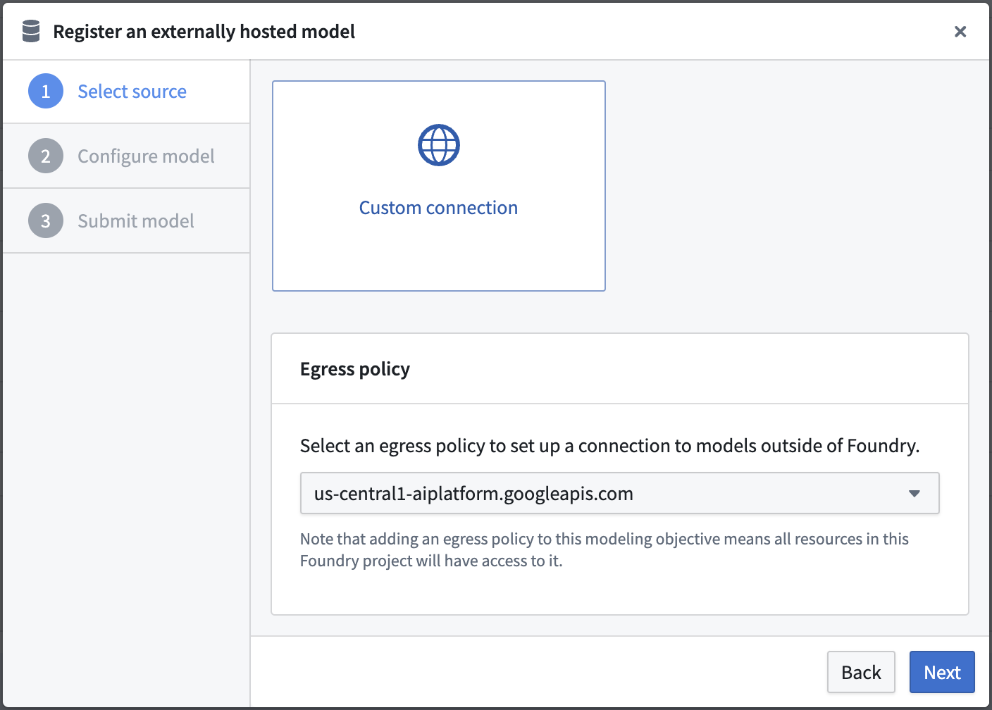Click the globe icon on Custom connection card
This screenshot has width=992, height=710.
coord(439,145)
